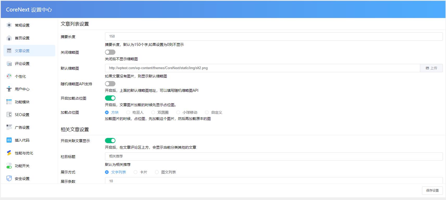Click the gear icon for 常规设置

(9, 25)
